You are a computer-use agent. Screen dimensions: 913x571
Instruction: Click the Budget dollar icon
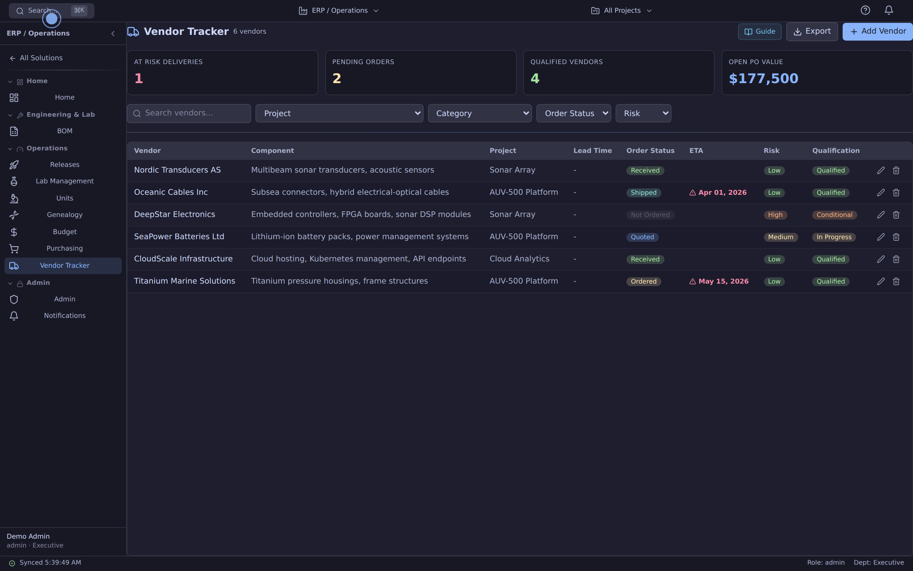(x=14, y=232)
